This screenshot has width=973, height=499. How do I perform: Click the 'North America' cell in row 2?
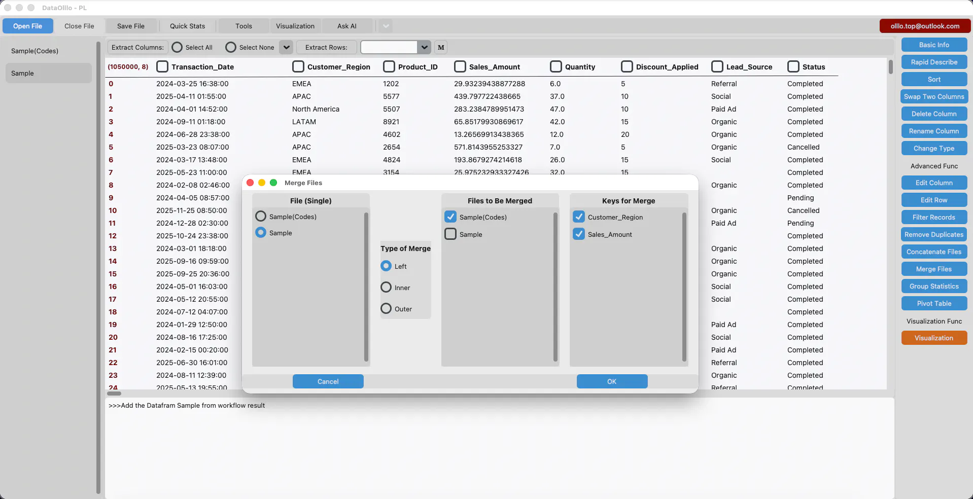pos(316,109)
